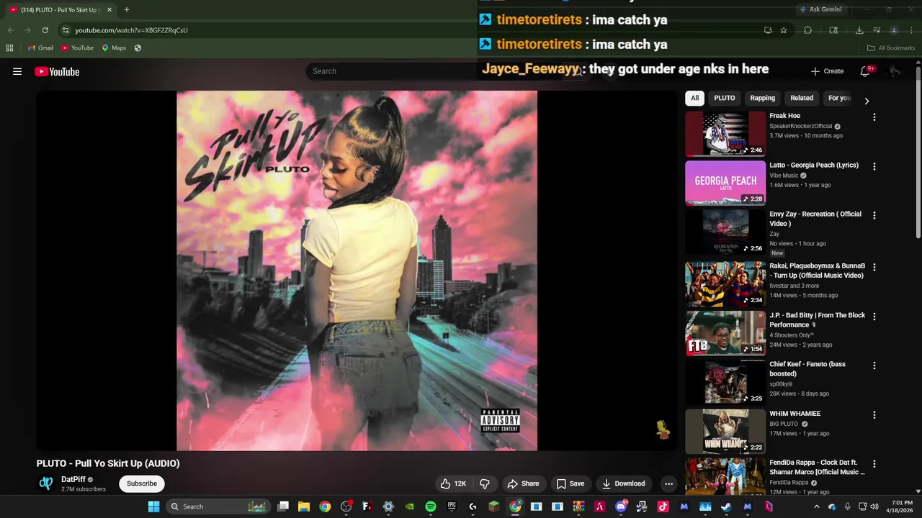The width and height of the screenshot is (922, 518).
Task: Show the next filter chips with the arrow
Action: click(867, 101)
